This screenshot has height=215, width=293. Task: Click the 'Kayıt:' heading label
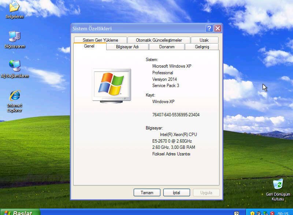click(151, 95)
